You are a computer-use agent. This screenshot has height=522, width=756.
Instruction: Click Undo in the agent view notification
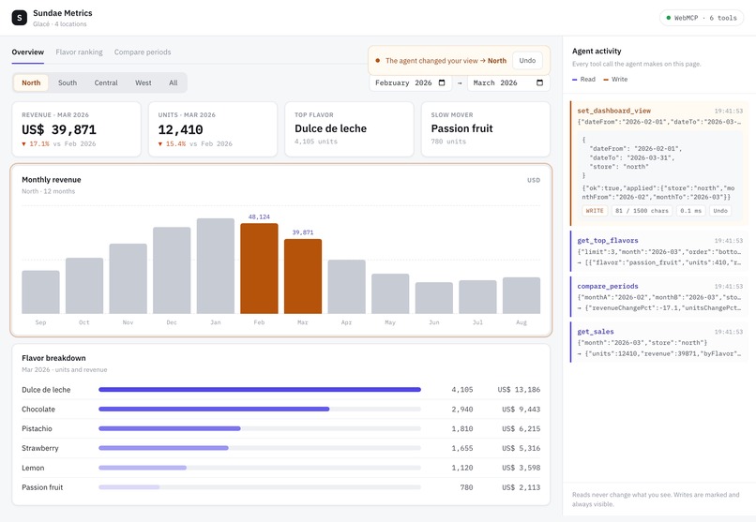(527, 61)
